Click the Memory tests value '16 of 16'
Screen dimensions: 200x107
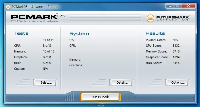tap(49, 51)
